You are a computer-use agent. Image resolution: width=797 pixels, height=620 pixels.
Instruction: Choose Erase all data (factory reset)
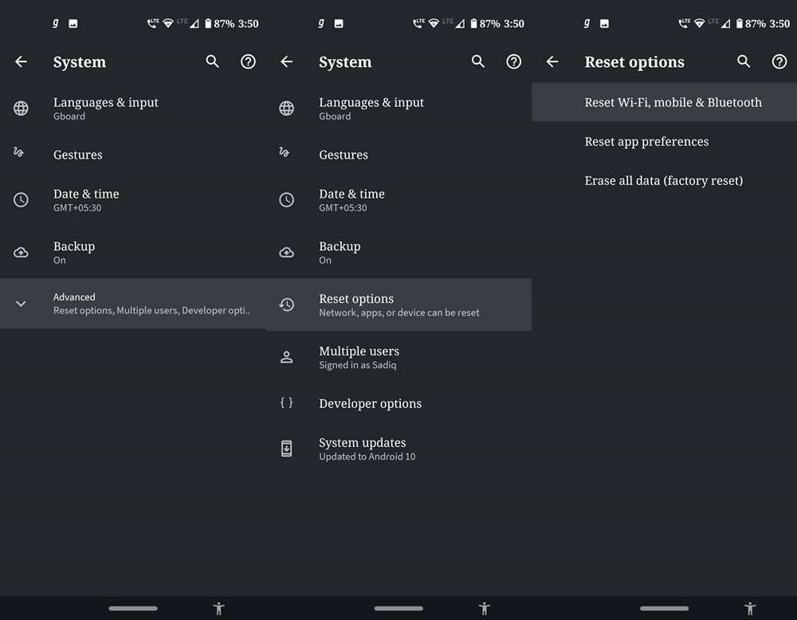pos(665,180)
